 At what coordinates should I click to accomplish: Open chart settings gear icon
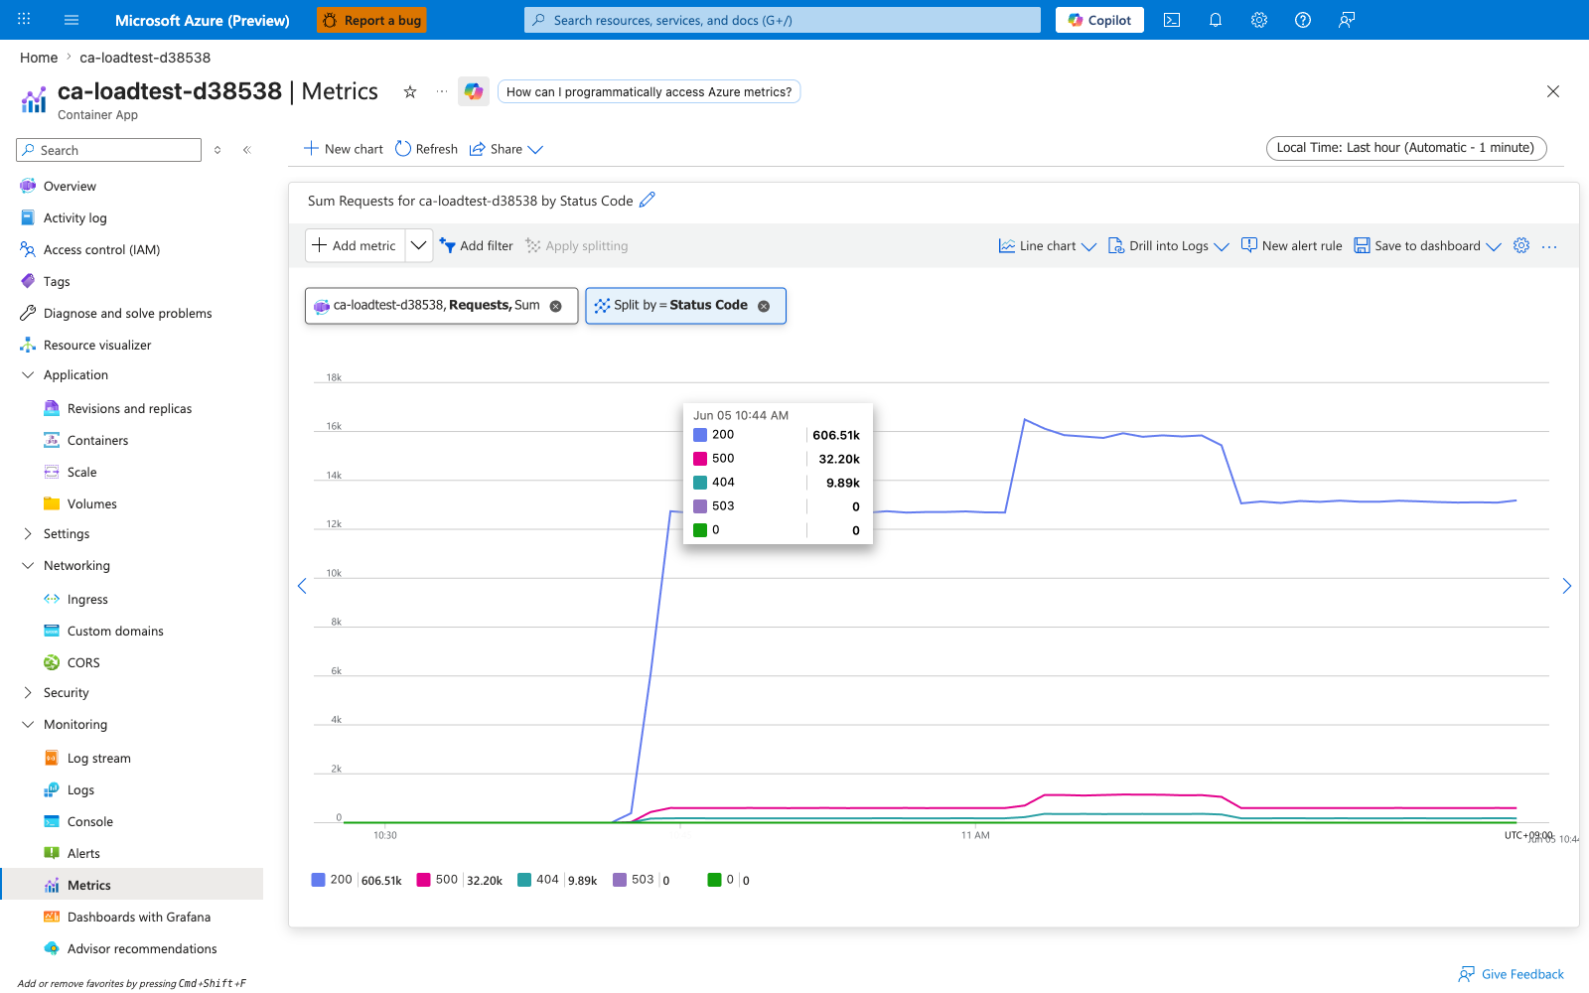pos(1521,245)
